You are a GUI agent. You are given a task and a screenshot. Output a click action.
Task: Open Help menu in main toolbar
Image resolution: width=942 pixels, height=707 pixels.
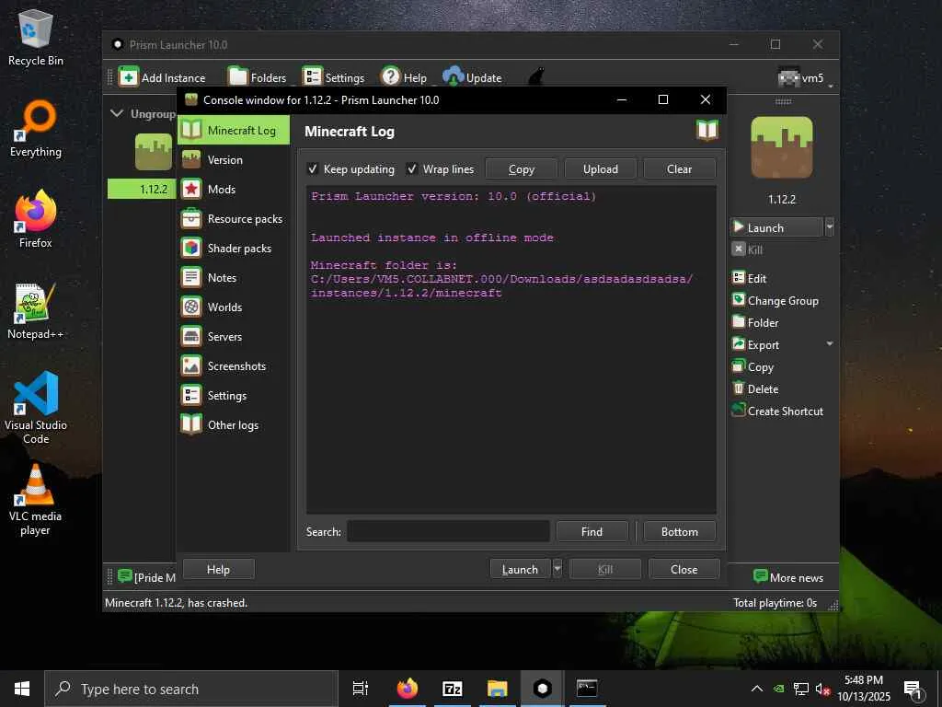click(x=404, y=77)
